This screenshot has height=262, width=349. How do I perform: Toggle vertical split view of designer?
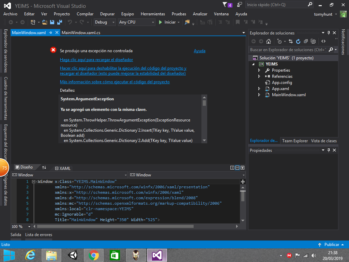tap(232, 168)
